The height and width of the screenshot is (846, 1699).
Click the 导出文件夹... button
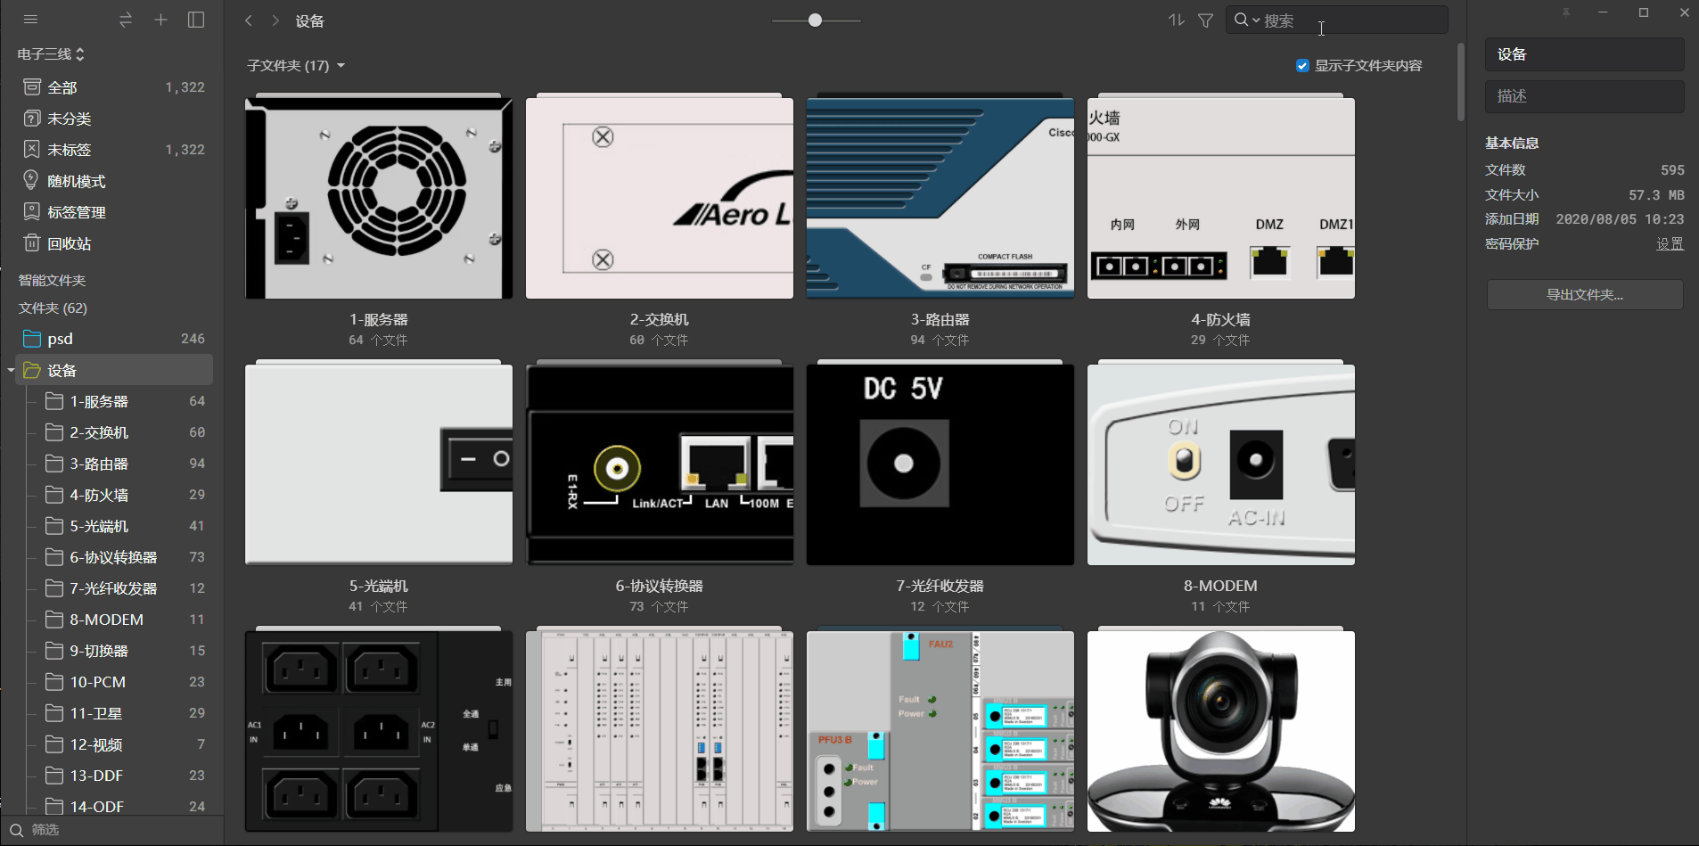[x=1585, y=295]
